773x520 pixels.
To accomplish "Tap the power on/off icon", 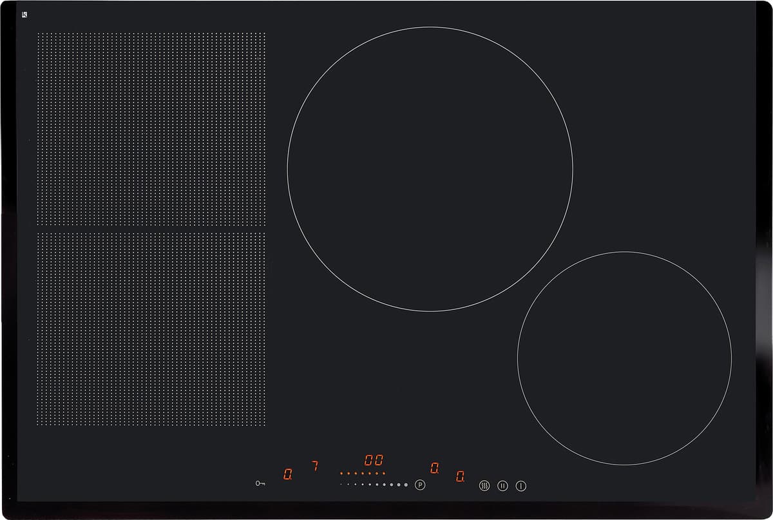I will 521,486.
